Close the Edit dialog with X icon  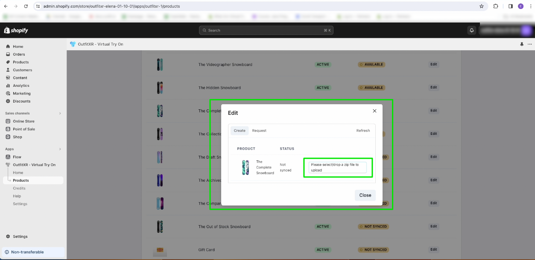374,111
